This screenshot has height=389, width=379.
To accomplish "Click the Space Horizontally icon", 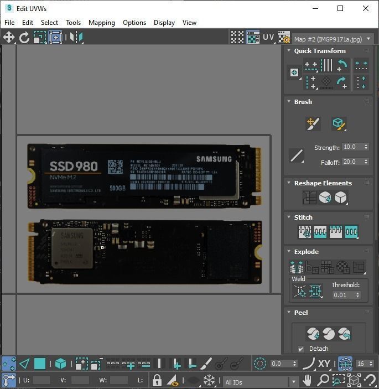I will (x=361, y=65).
